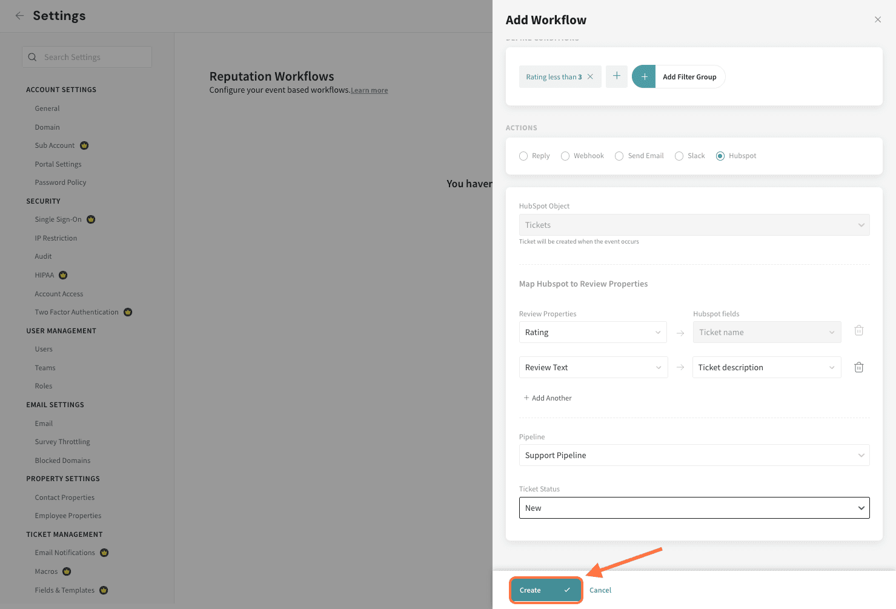Choose the Webhook action option
The image size is (896, 609).
[565, 156]
